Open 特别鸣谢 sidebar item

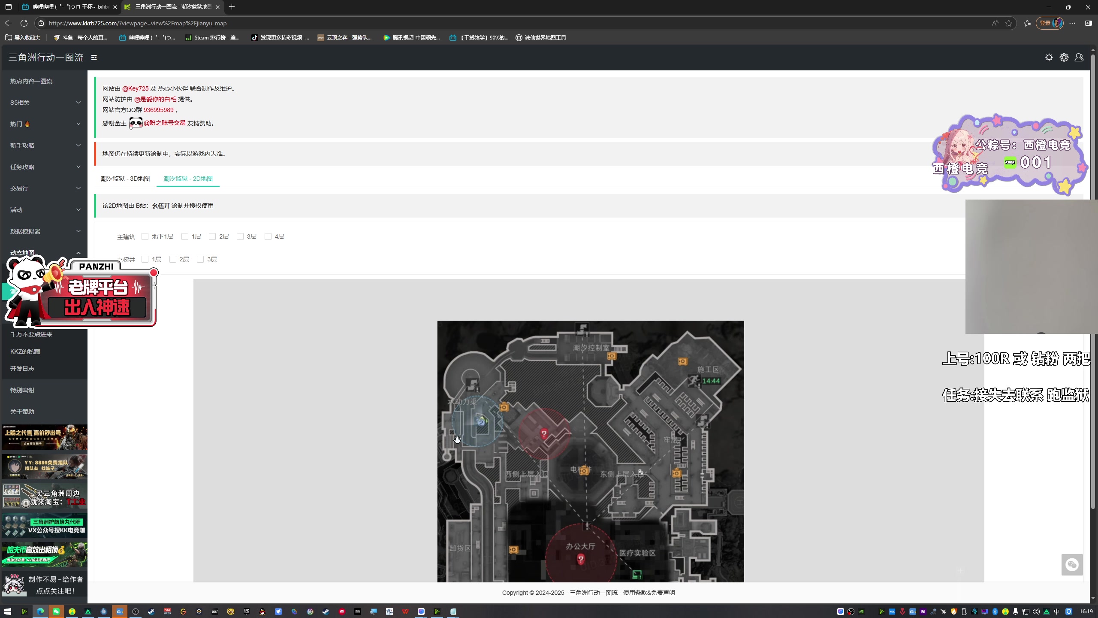[x=45, y=390]
